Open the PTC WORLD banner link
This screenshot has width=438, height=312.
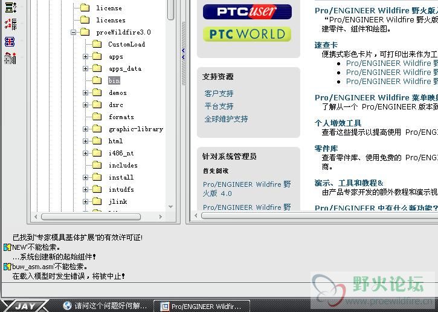pyautogui.click(x=247, y=34)
